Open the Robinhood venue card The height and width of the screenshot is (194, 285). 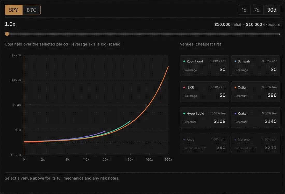204,66
